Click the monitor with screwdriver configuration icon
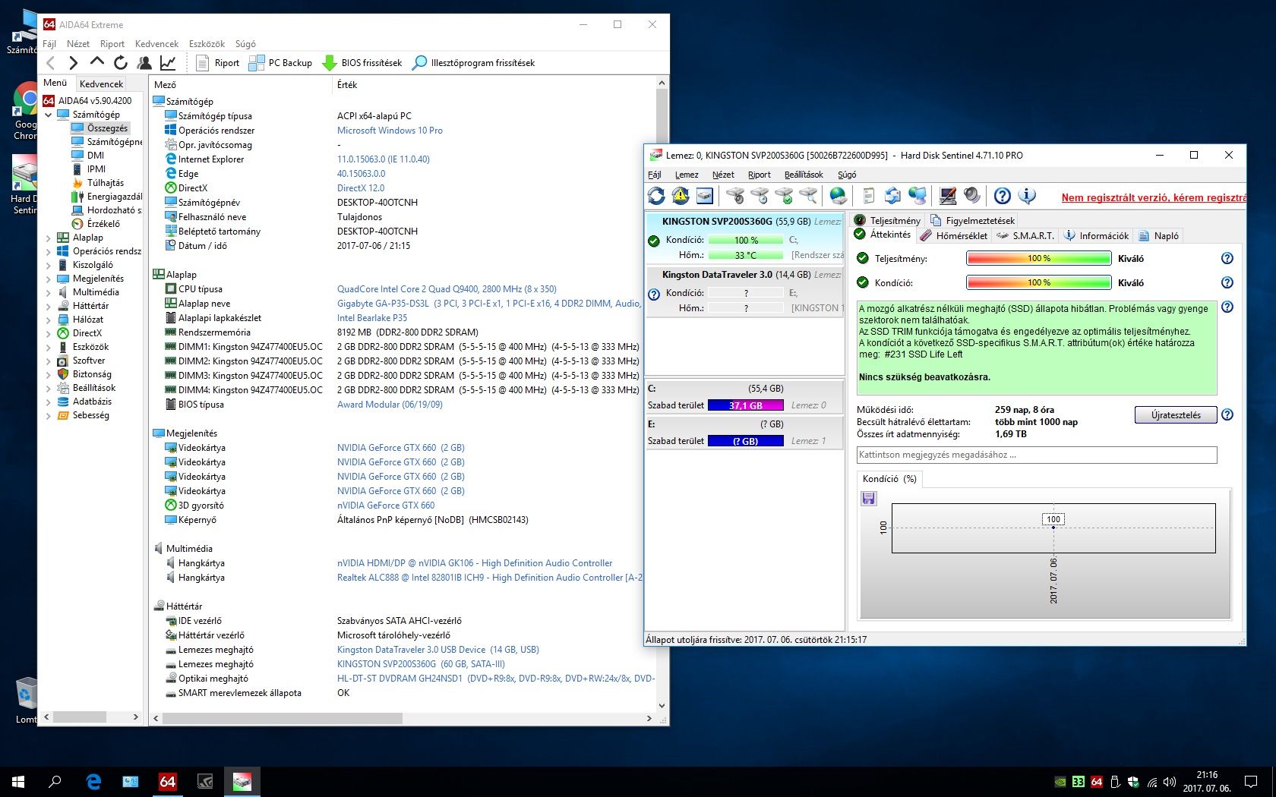1276x797 pixels. pyautogui.click(x=948, y=196)
